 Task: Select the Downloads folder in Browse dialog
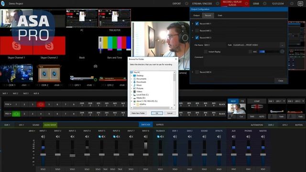point(141,82)
